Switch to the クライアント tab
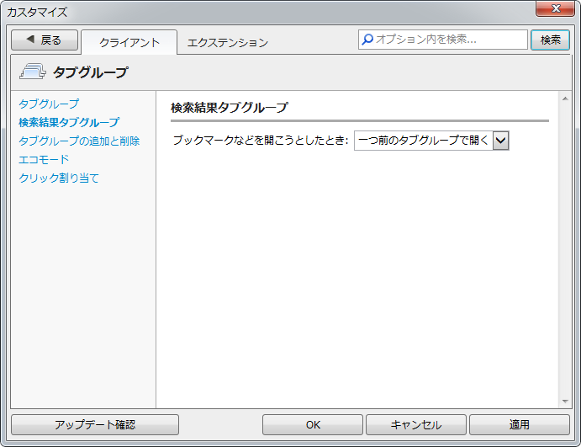581x447 pixels. click(129, 42)
